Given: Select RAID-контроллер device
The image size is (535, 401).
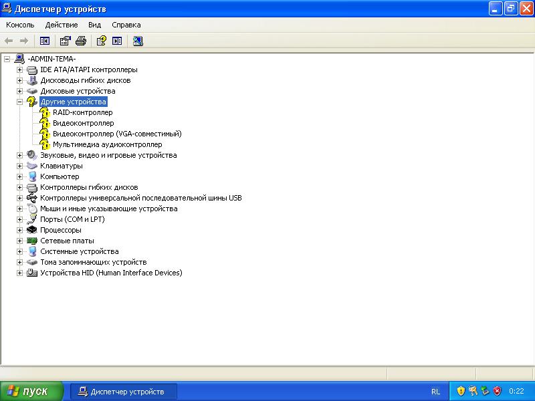Looking at the screenshot, I should point(82,112).
